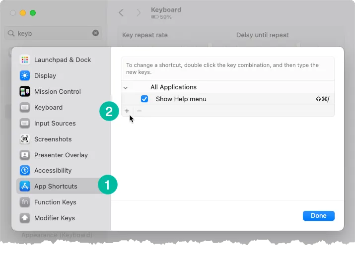Select the Modifier Keys arrow icon
Viewport: 355px width, 257px height.
click(25, 218)
